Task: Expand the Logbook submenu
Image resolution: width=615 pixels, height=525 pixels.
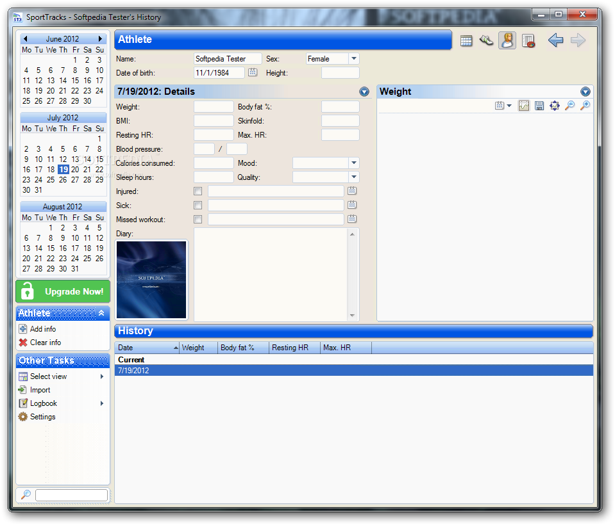Action: [x=102, y=403]
